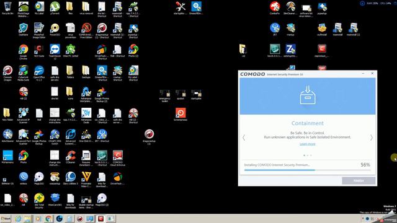397x223 pixels.
Task: Open the backups folder
Action: pyautogui.click(x=86, y=72)
